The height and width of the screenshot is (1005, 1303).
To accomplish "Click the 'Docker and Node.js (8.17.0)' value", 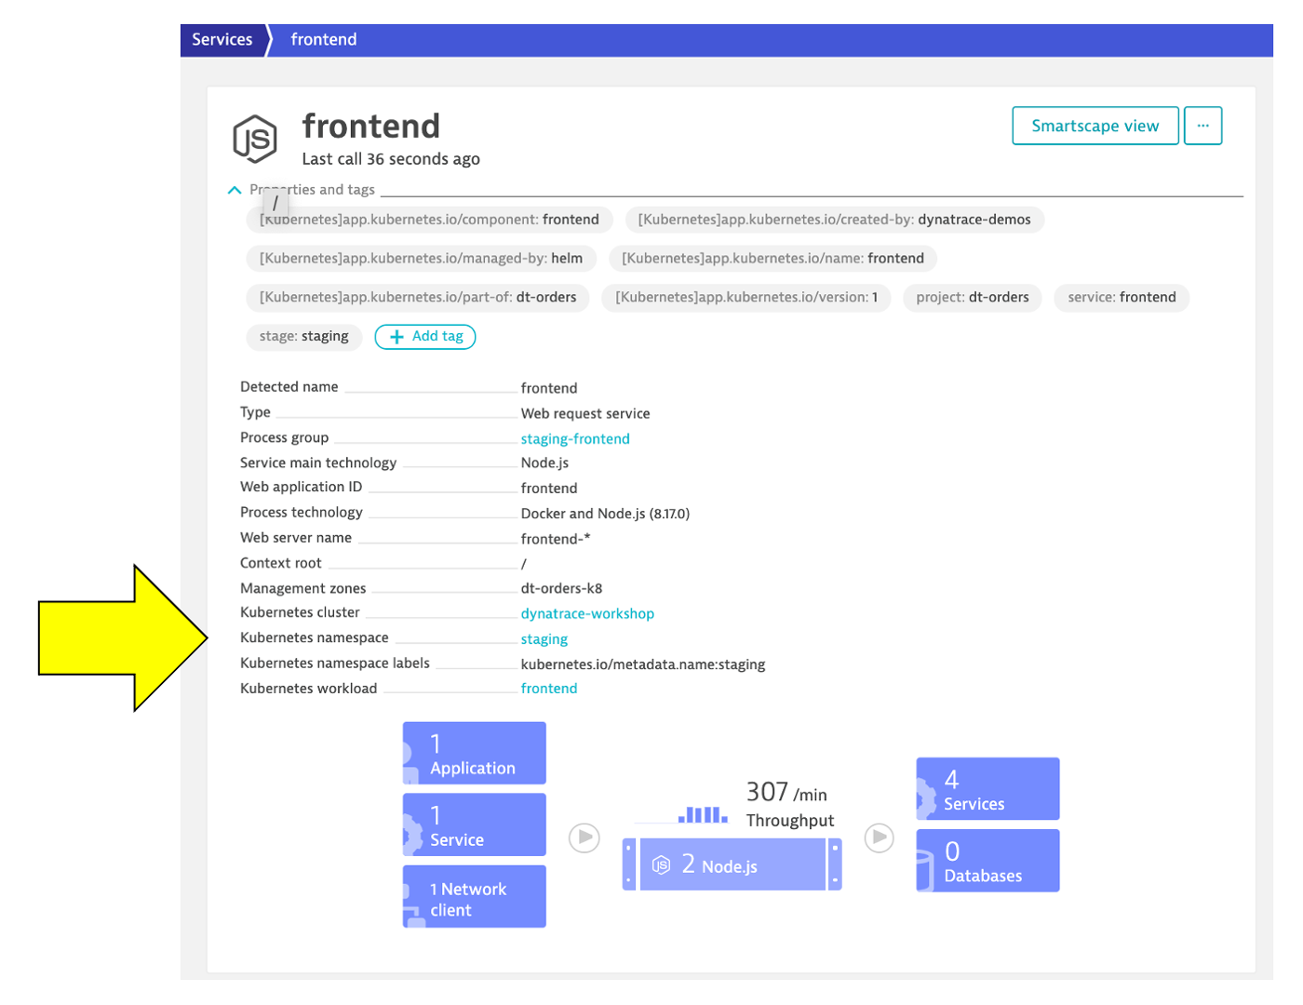I will pos(605,514).
